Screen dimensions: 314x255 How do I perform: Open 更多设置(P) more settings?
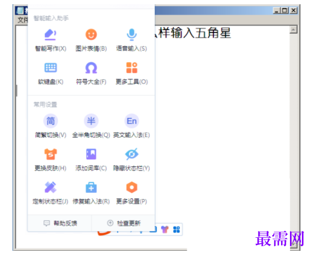tap(131, 193)
